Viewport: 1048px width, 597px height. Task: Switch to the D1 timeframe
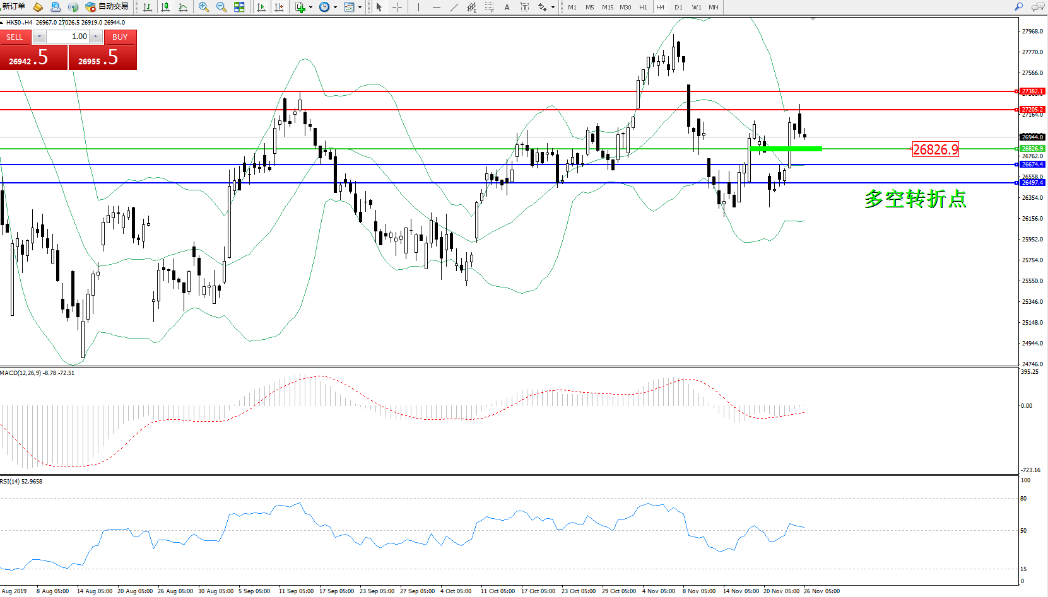tap(678, 7)
